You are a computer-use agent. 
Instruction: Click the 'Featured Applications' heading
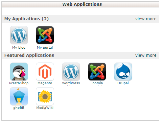click(x=29, y=55)
